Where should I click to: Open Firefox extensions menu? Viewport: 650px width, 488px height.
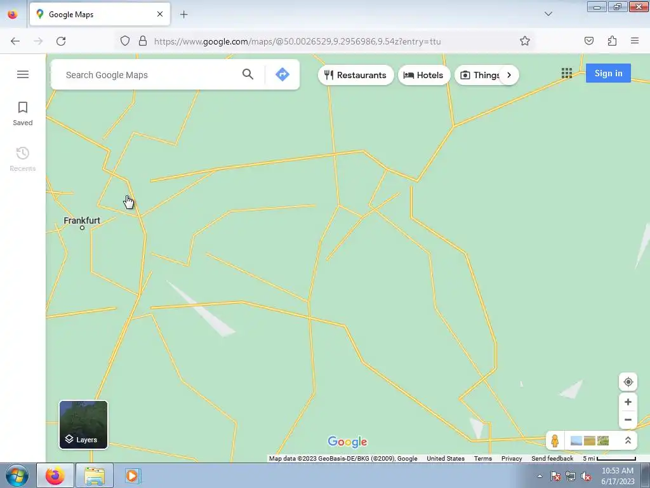[612, 41]
